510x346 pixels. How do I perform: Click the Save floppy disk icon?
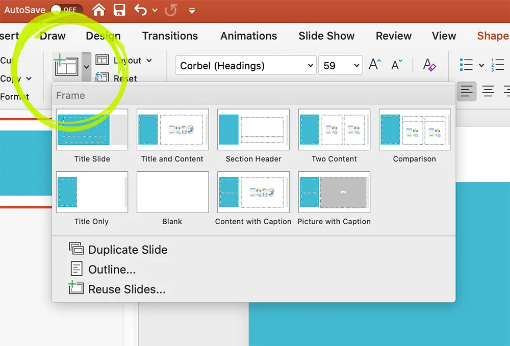(x=119, y=10)
